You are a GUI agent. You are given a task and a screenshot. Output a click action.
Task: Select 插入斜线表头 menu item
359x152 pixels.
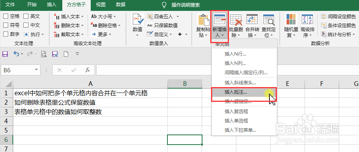pos(244,83)
